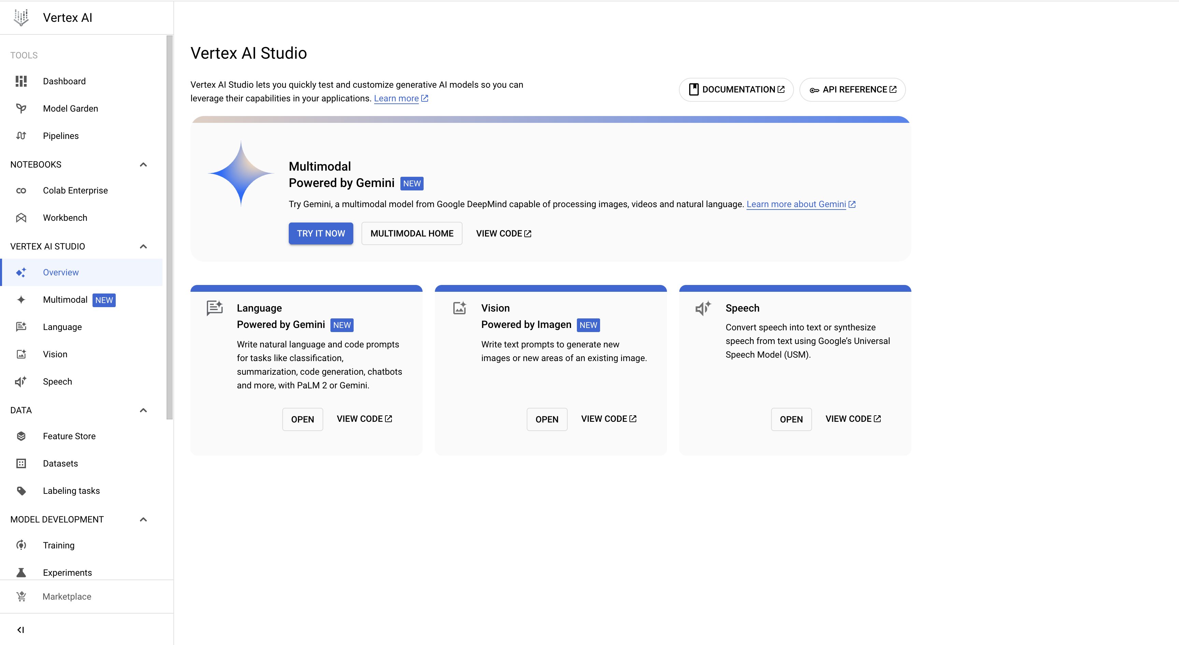Collapse the Model Development section
1179x645 pixels.
point(143,519)
